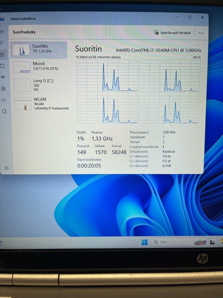223x298 pixels.
Task: Open the Windows Start button
Action: tap(145, 242)
